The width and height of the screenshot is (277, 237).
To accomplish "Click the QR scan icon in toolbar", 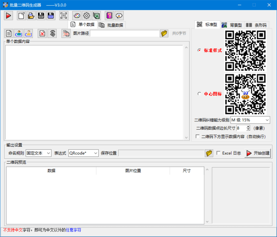I will tap(64, 16).
